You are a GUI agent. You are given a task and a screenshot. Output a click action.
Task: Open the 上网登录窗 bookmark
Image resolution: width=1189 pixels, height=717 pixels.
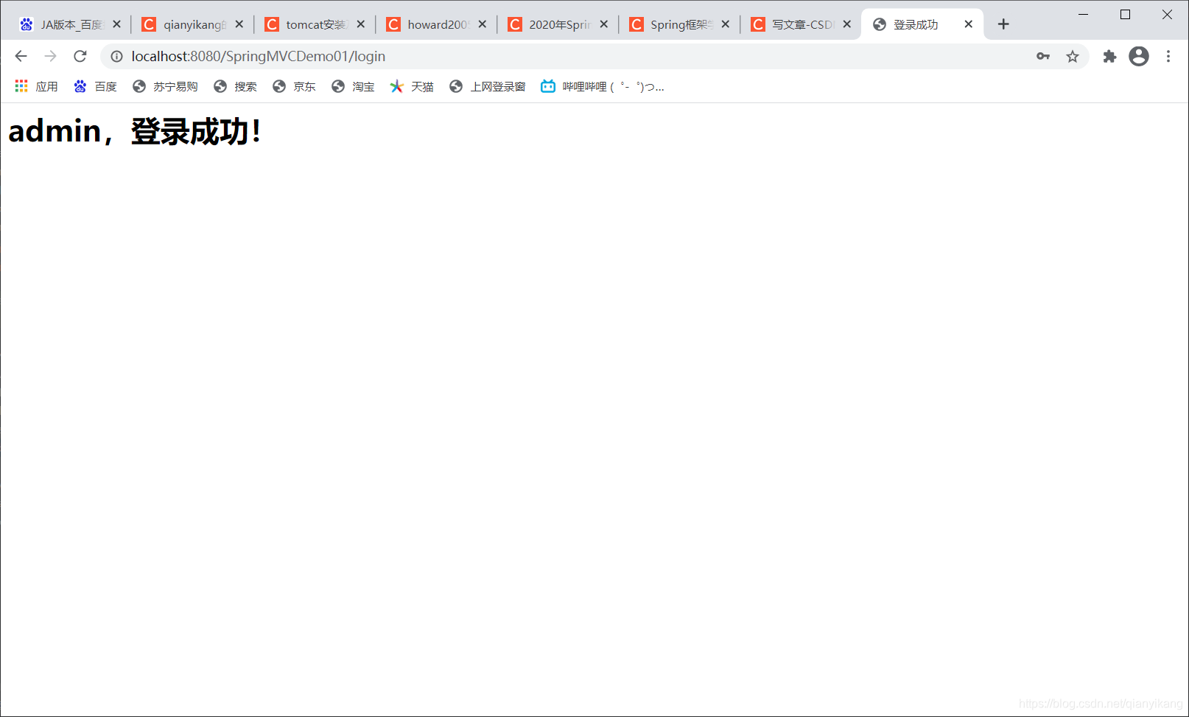pyautogui.click(x=488, y=86)
